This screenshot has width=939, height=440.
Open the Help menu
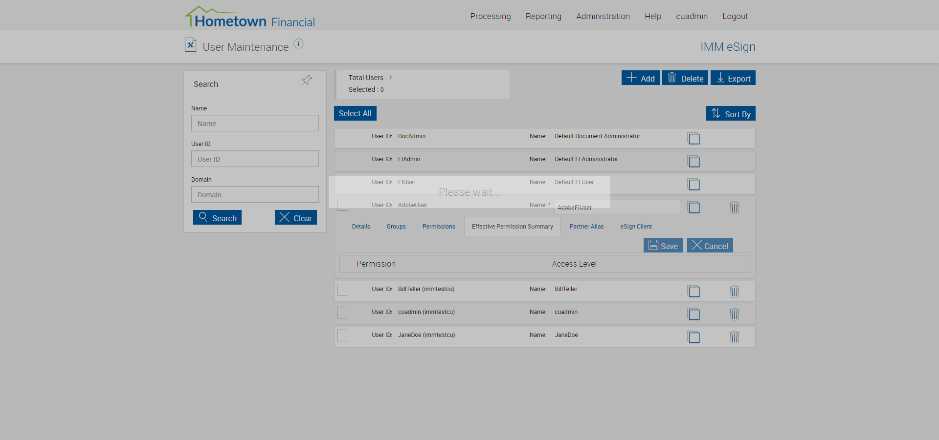[x=653, y=16]
